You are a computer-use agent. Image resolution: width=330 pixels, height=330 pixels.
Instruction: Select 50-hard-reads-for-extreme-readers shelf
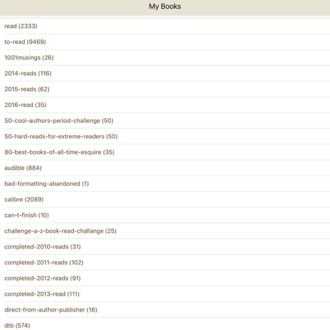coord(61,137)
